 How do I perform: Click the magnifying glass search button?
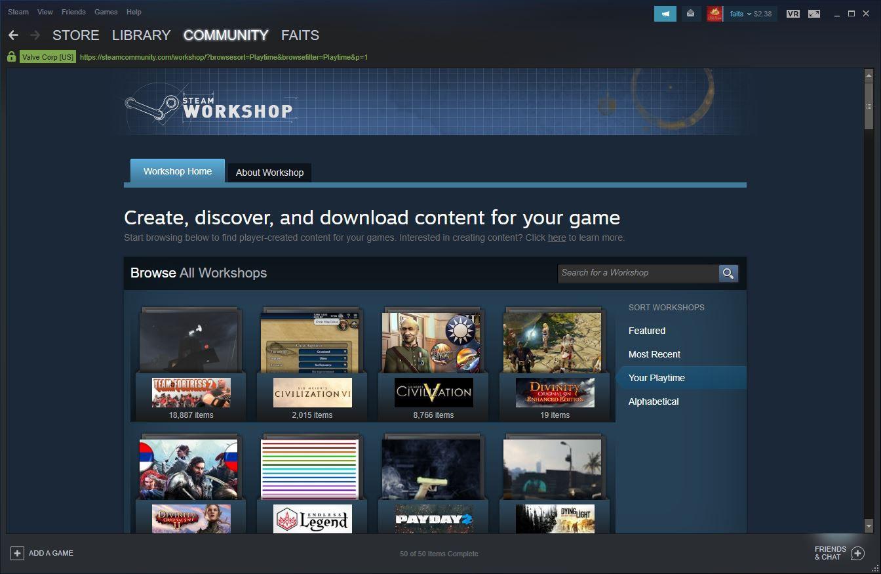click(x=728, y=273)
